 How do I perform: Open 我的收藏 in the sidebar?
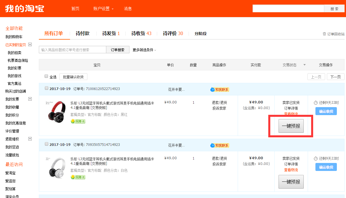tap(12, 107)
